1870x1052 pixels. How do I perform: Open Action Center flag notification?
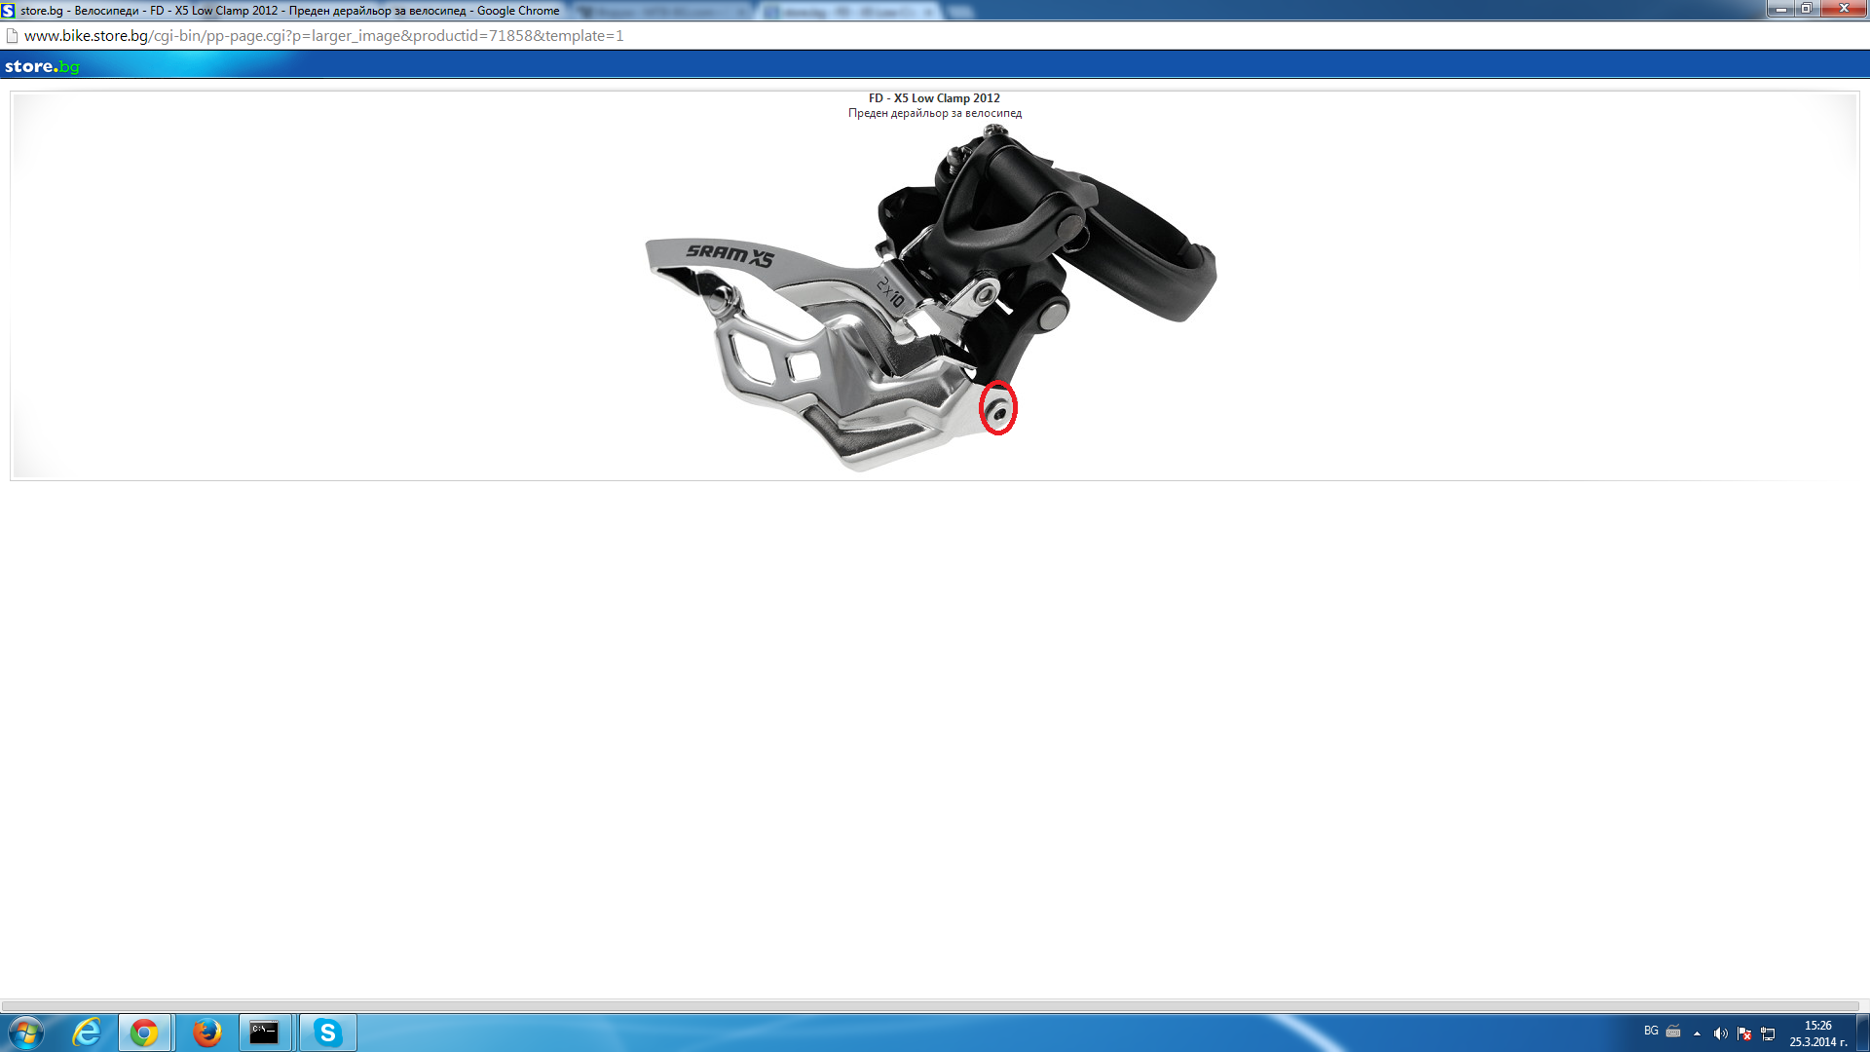pos(1744,1033)
